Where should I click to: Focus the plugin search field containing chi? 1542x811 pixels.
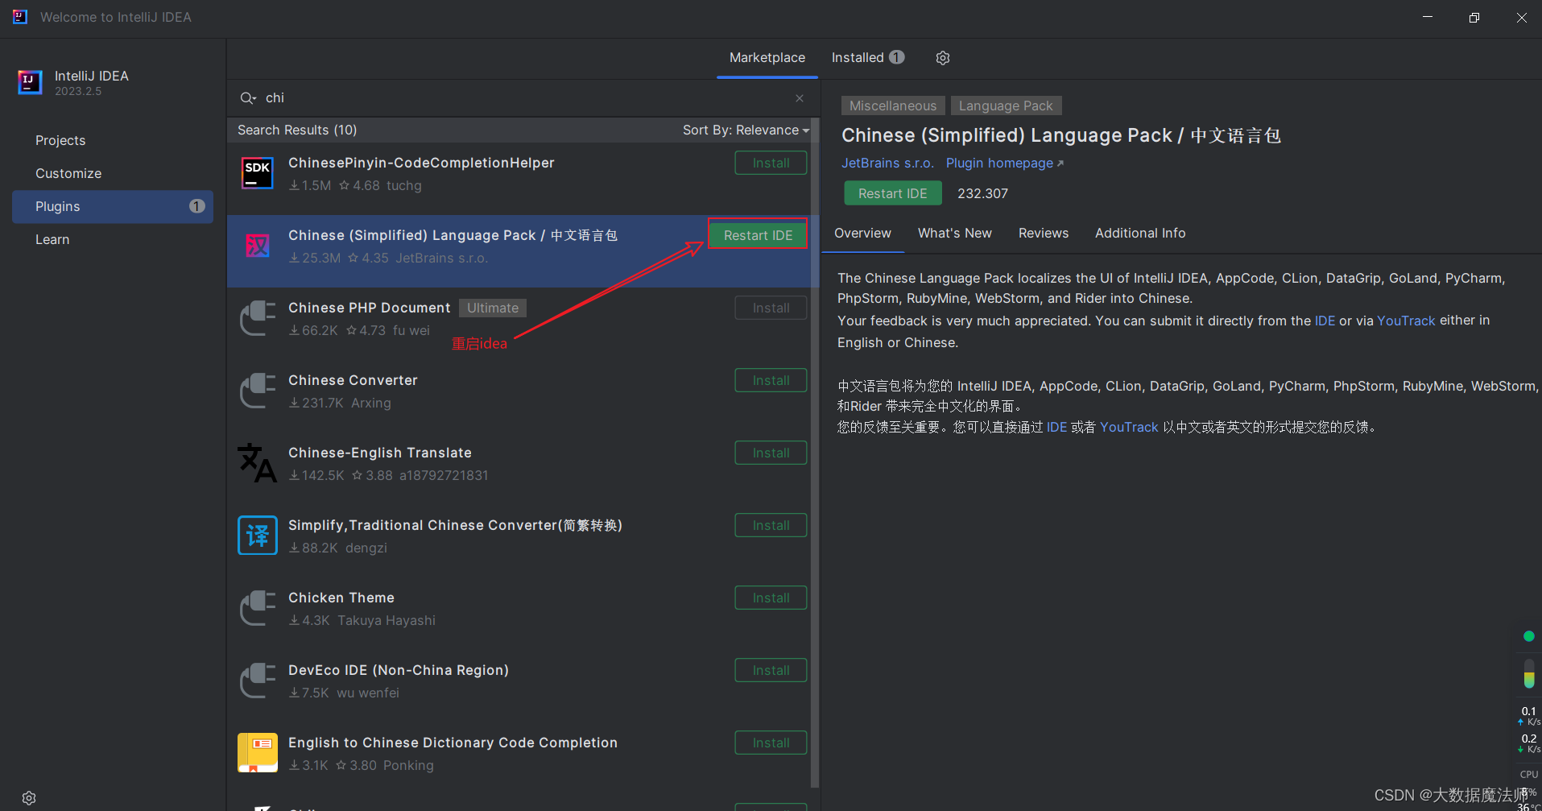(523, 98)
